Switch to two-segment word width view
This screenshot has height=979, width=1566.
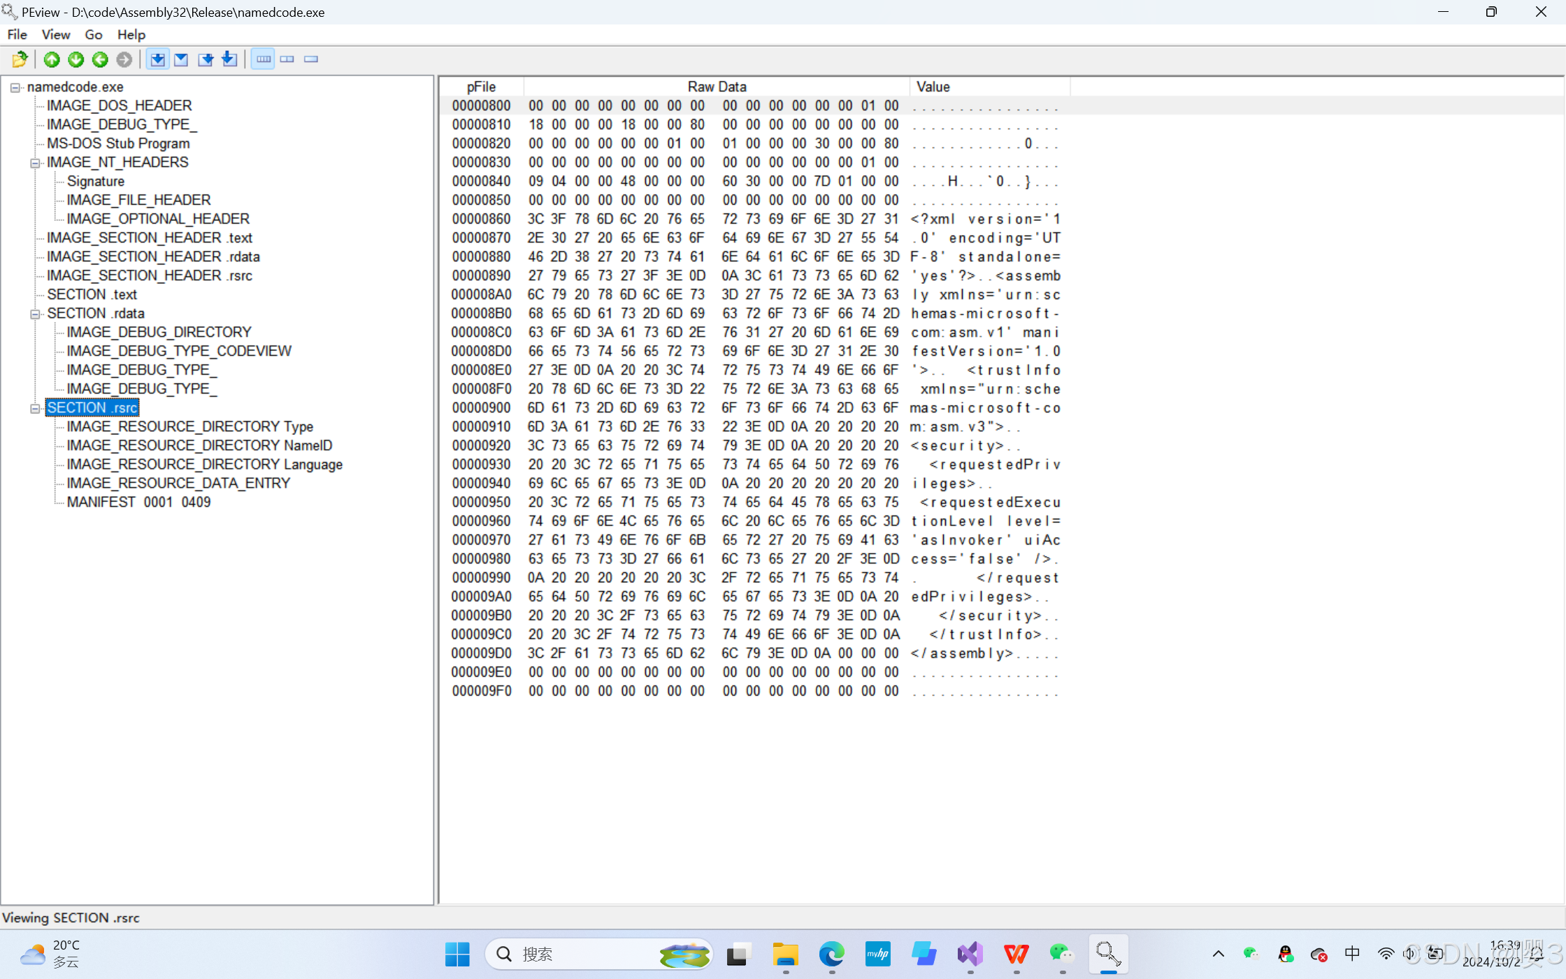point(287,59)
